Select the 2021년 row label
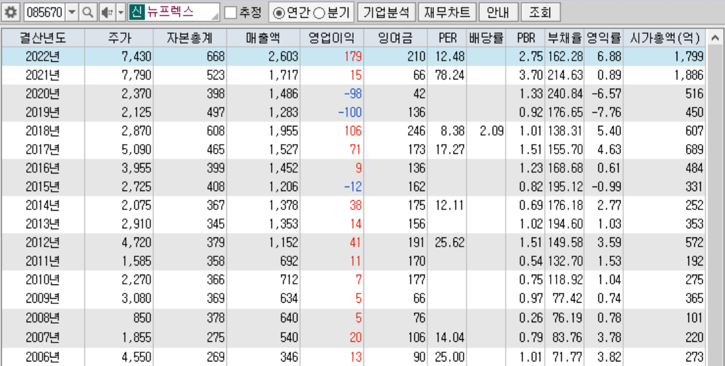725x366 pixels. pyautogui.click(x=42, y=75)
